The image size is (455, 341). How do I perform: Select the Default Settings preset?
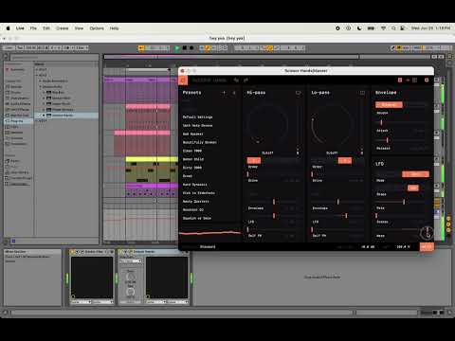click(197, 117)
